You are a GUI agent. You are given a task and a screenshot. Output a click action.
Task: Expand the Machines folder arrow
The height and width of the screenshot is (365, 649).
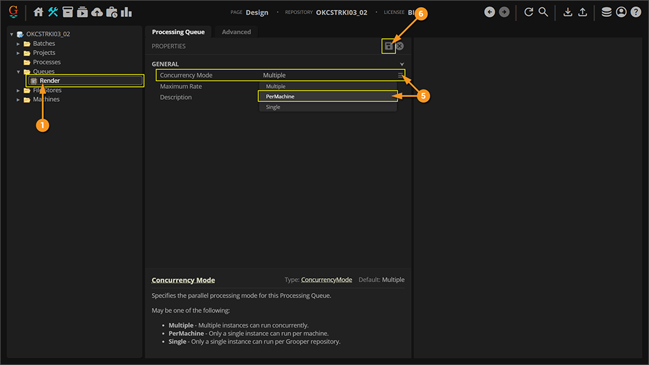point(19,100)
